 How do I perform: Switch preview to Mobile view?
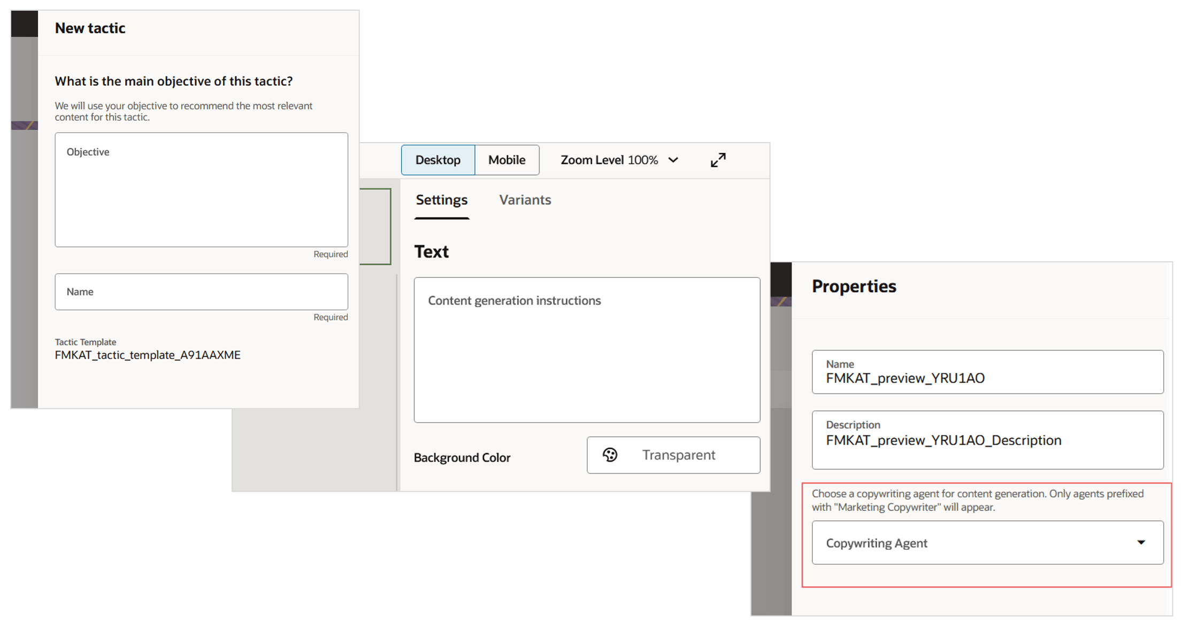505,160
